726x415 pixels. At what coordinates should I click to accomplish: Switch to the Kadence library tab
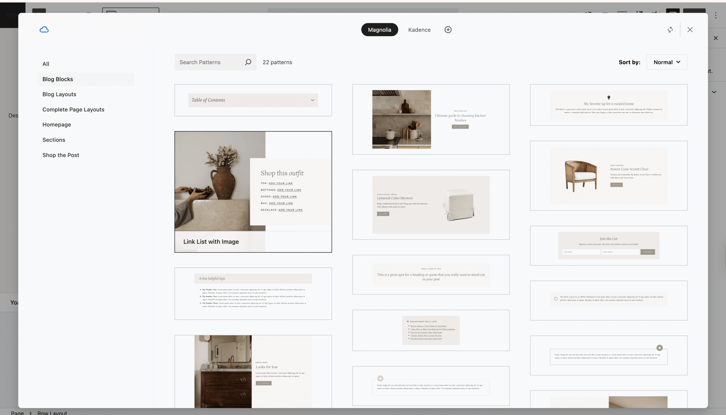pos(419,30)
